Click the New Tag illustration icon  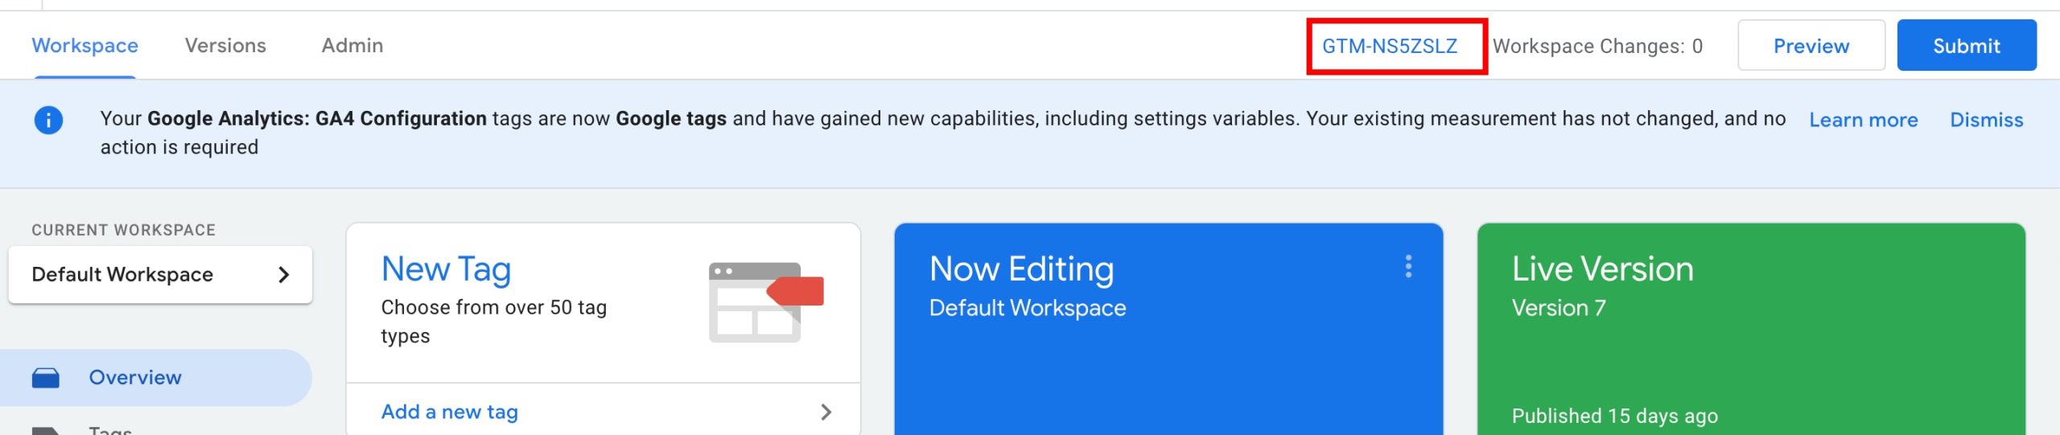click(x=765, y=302)
